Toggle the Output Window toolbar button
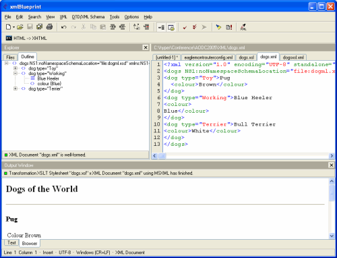This screenshot has height=258, width=337. 171,27
